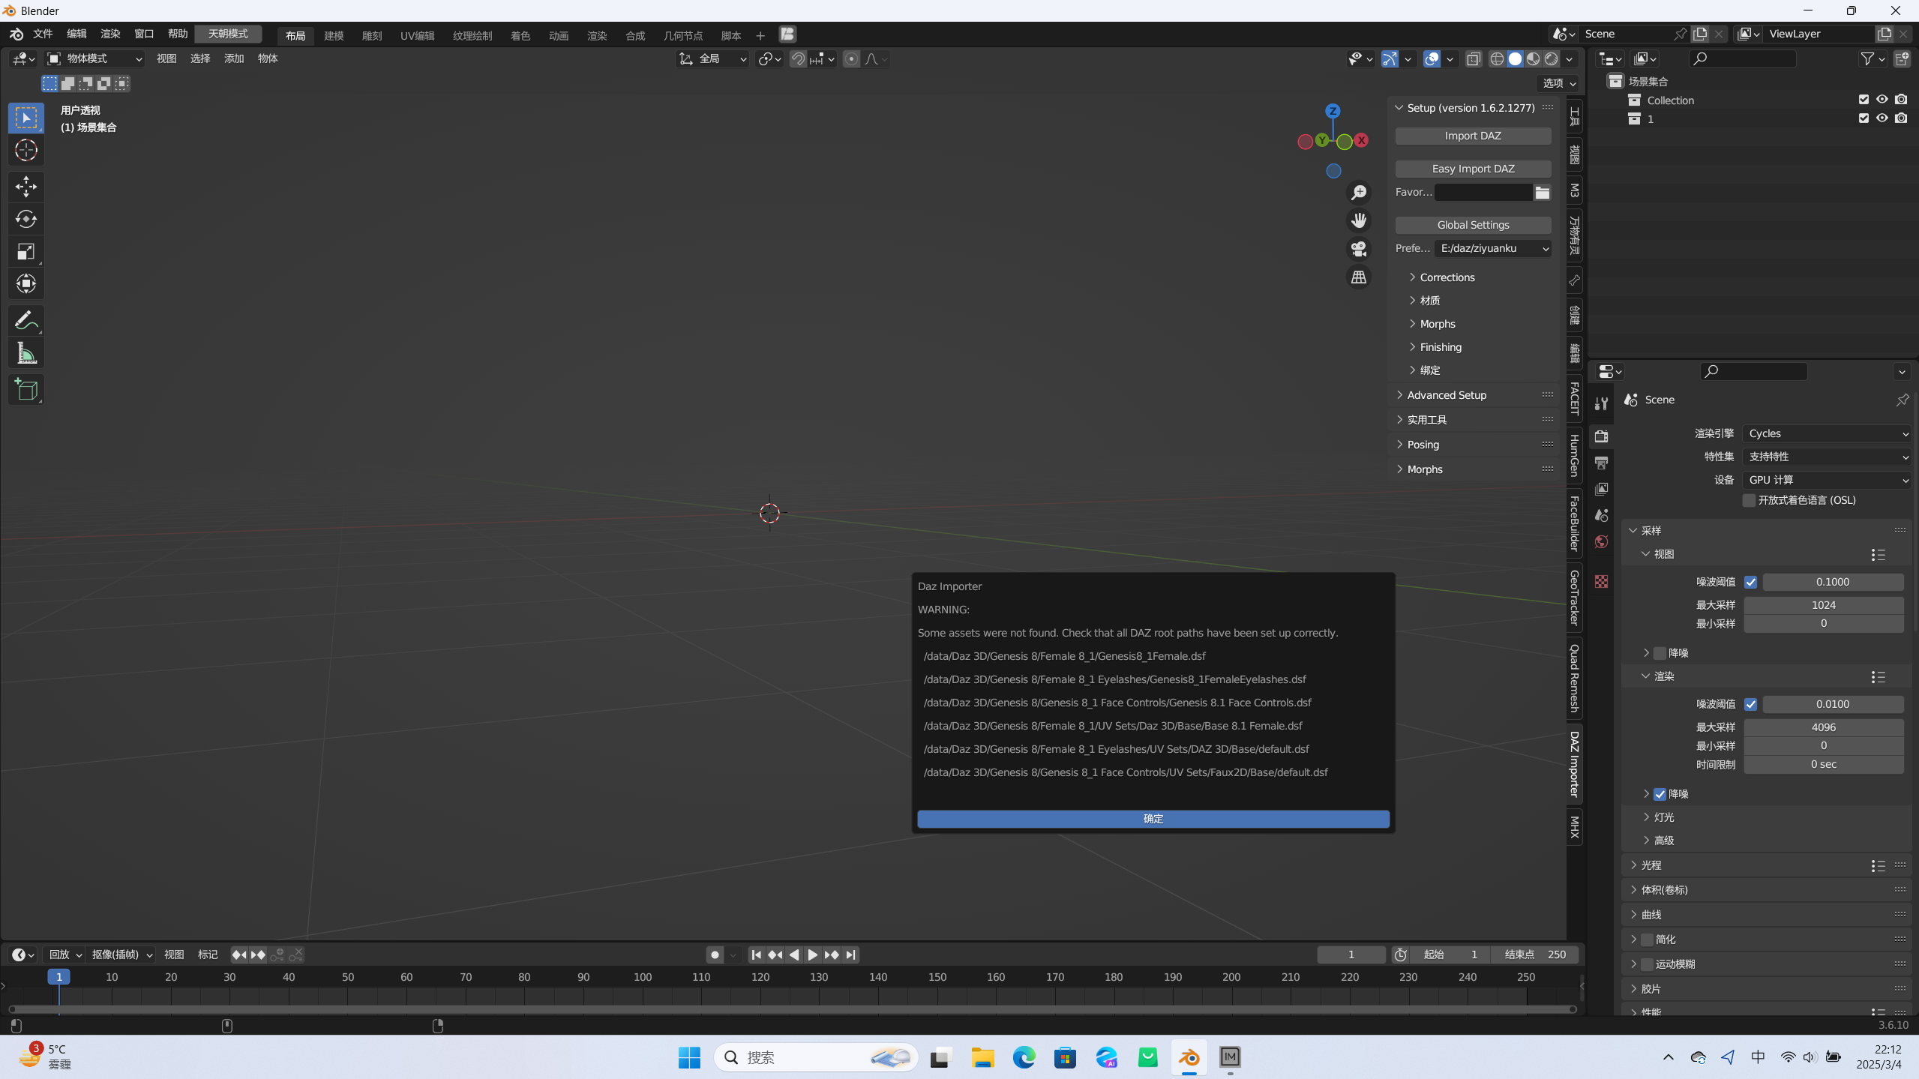Toggle camera view icon

pyautogui.click(x=1358, y=249)
